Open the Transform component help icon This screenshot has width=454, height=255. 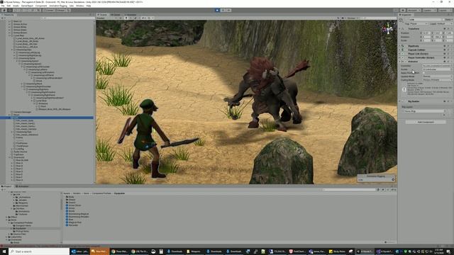coord(445,28)
